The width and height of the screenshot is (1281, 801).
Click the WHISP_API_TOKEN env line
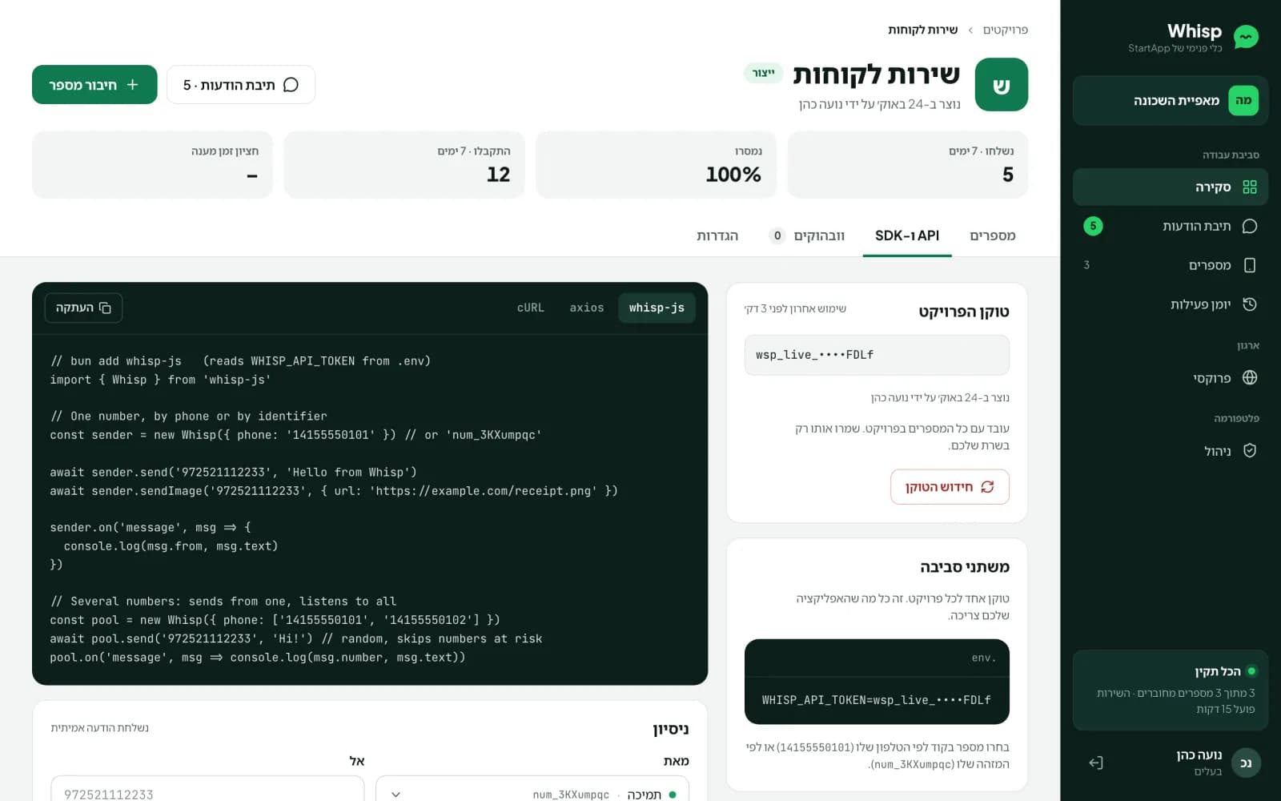pos(877,700)
